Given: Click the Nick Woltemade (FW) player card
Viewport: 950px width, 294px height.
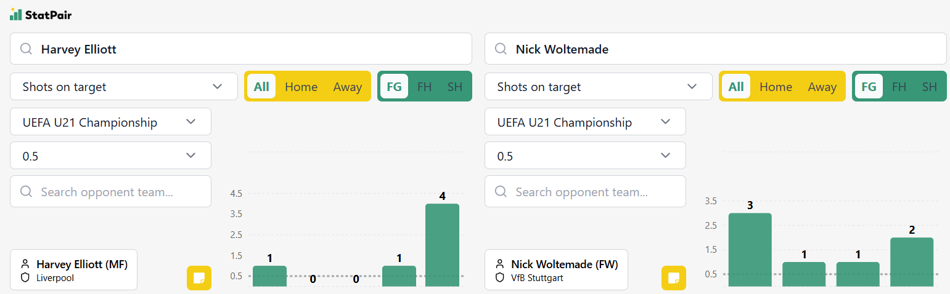Looking at the screenshot, I should pos(556,270).
